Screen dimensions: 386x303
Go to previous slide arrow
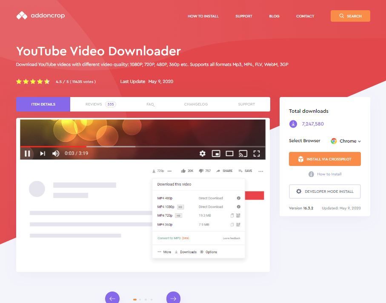pyautogui.click(x=112, y=298)
